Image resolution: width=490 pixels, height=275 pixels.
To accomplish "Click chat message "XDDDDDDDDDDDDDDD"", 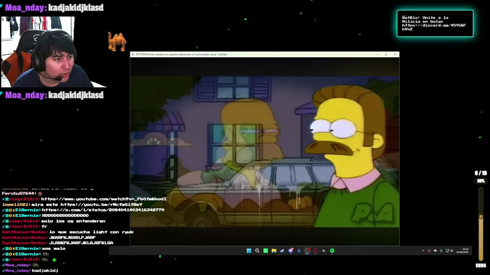I will [65, 215].
